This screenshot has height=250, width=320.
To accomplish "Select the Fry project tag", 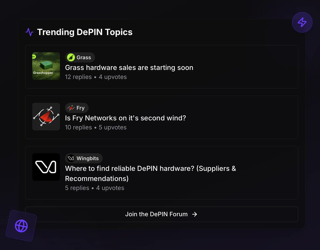I will click(77, 108).
